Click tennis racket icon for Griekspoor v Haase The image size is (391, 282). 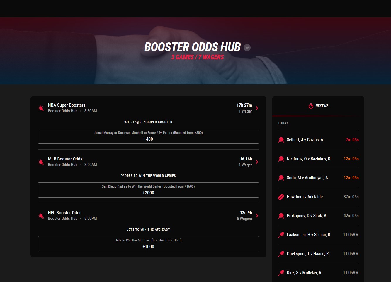[281, 254]
